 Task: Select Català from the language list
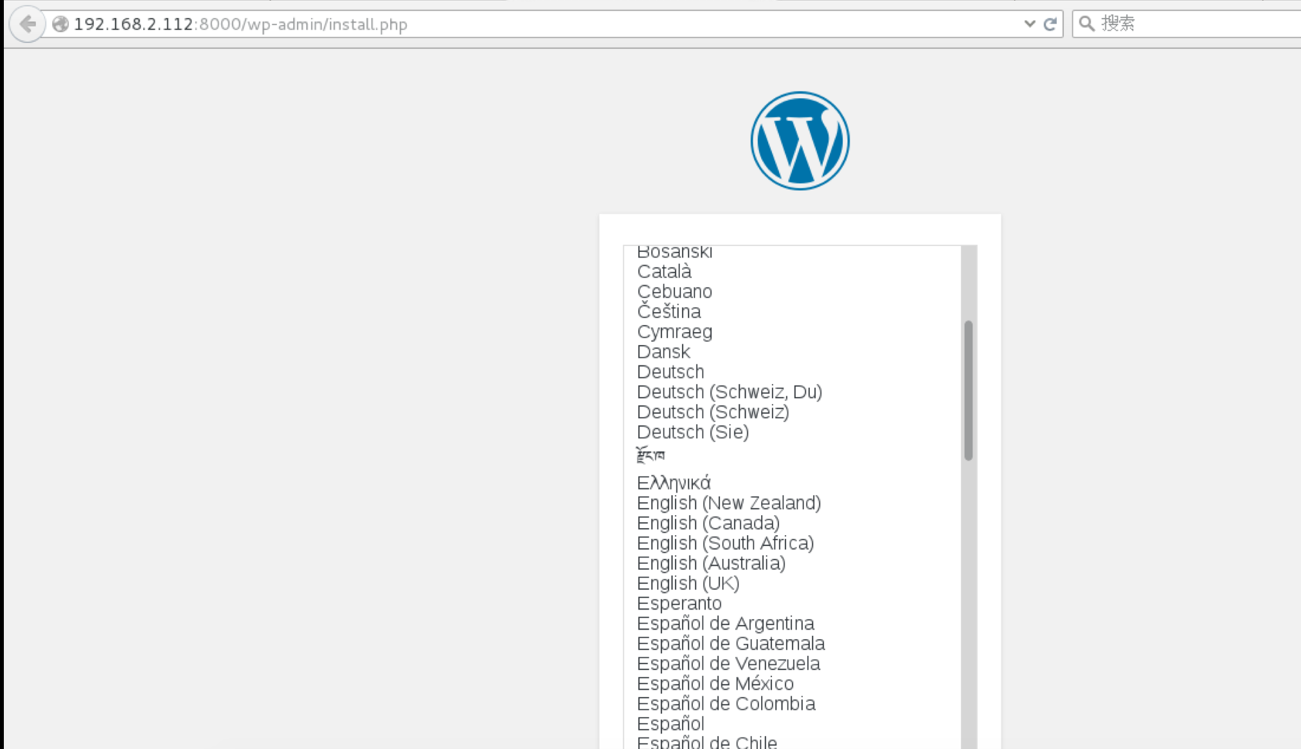pyautogui.click(x=664, y=272)
